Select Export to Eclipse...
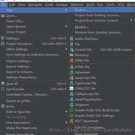 point(34,72)
